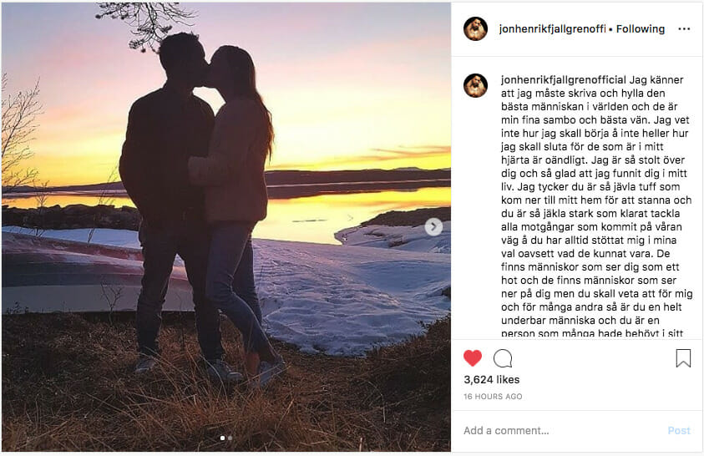Viewport: 704px width, 456px height.
Task: Save the post with the bookmark icon
Action: pos(683,358)
